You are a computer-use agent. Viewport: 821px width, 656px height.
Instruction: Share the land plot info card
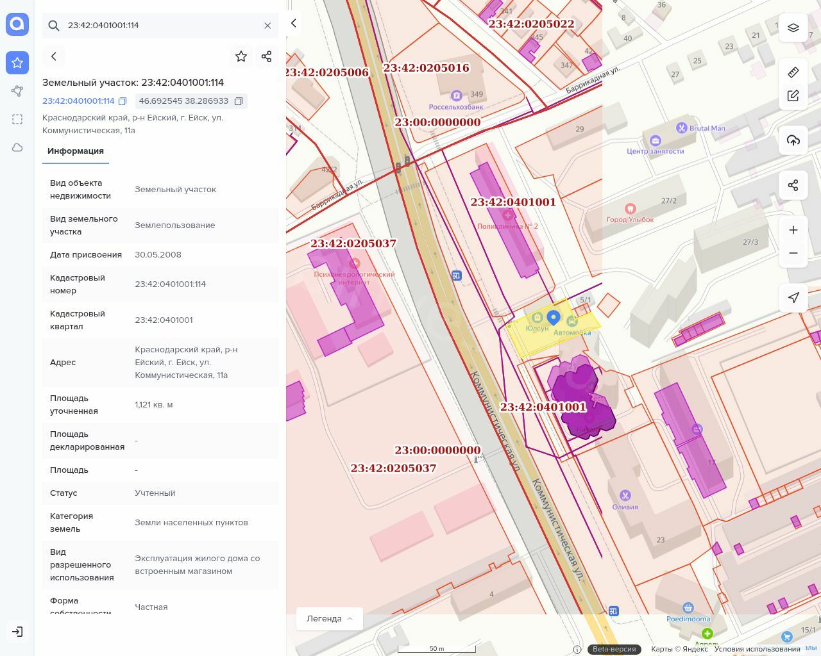pyautogui.click(x=267, y=56)
